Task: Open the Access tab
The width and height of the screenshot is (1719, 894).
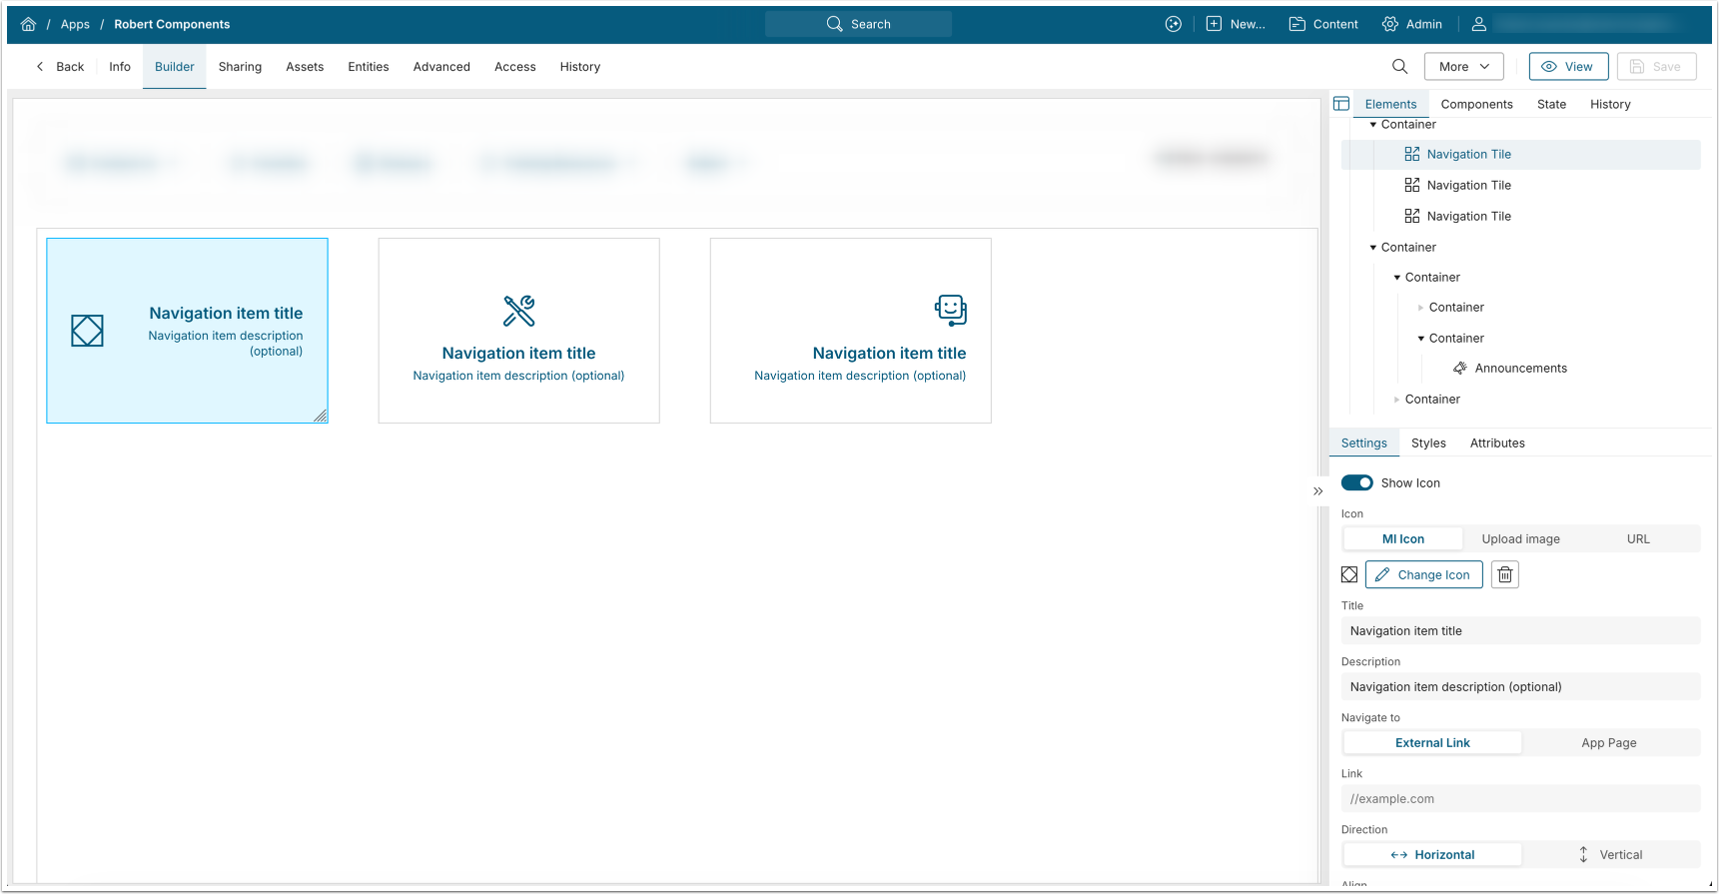Action: [x=515, y=67]
